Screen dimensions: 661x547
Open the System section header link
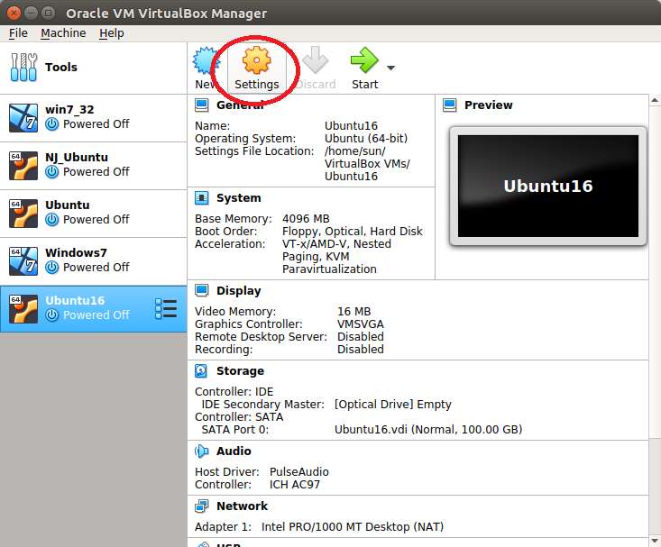click(x=239, y=197)
